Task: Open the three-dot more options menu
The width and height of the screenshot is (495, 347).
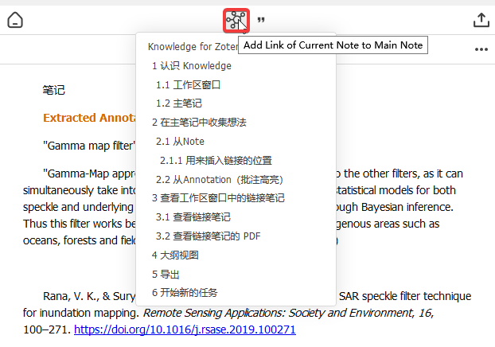Action: [481, 49]
